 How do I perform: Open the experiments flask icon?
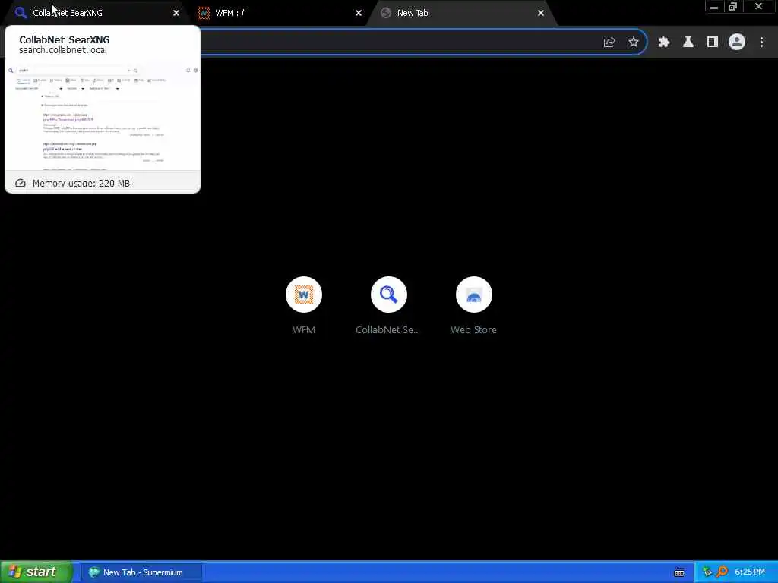click(x=688, y=43)
